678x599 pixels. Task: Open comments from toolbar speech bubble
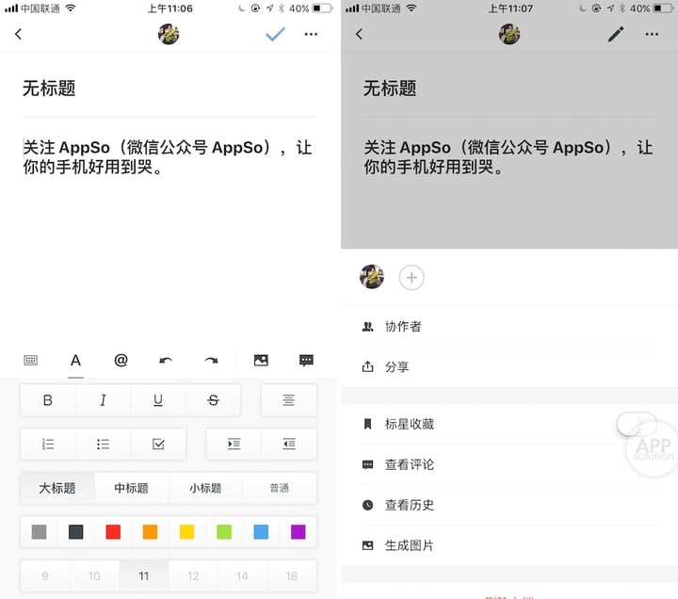306,361
